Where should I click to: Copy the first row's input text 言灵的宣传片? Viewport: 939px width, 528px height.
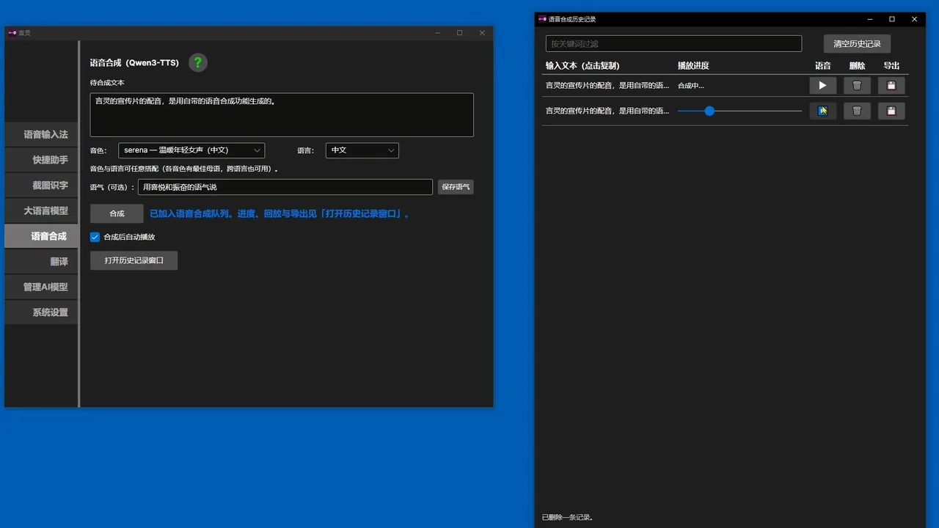[x=607, y=86]
